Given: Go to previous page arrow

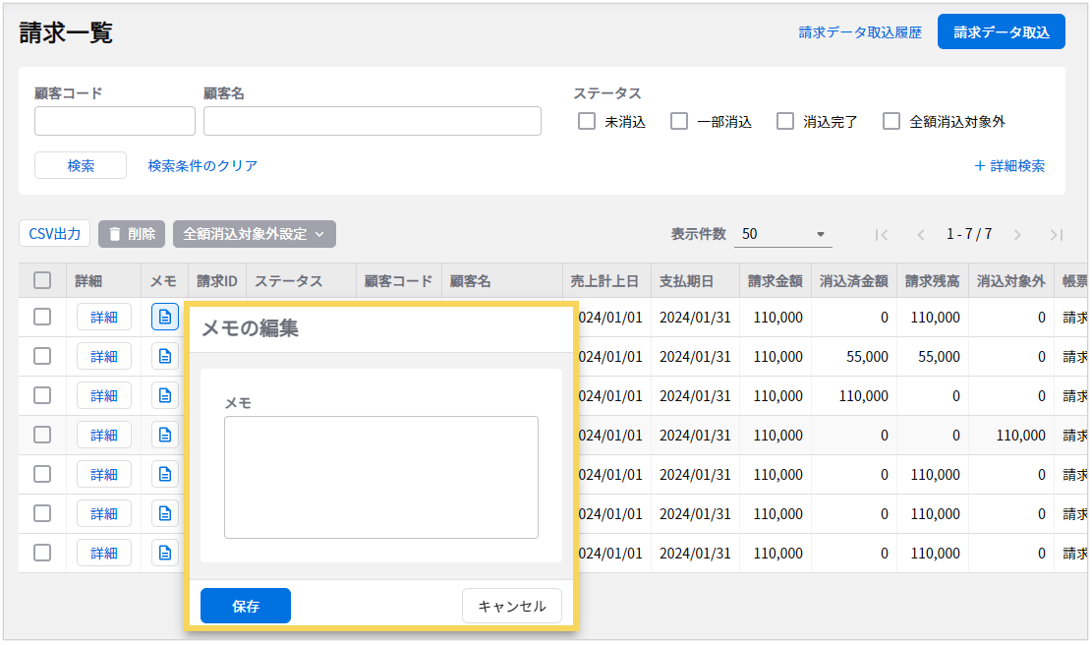Looking at the screenshot, I should 921,235.
